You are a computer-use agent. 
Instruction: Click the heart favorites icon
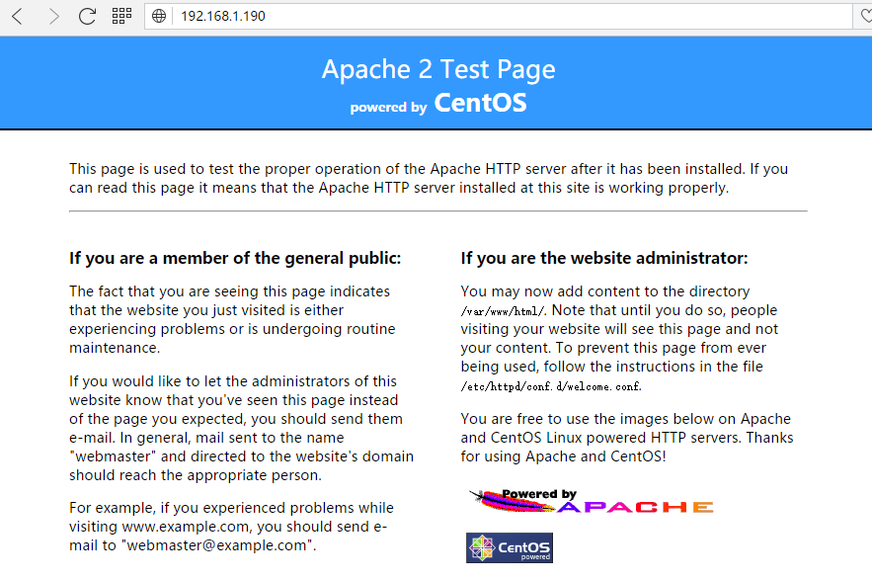864,16
